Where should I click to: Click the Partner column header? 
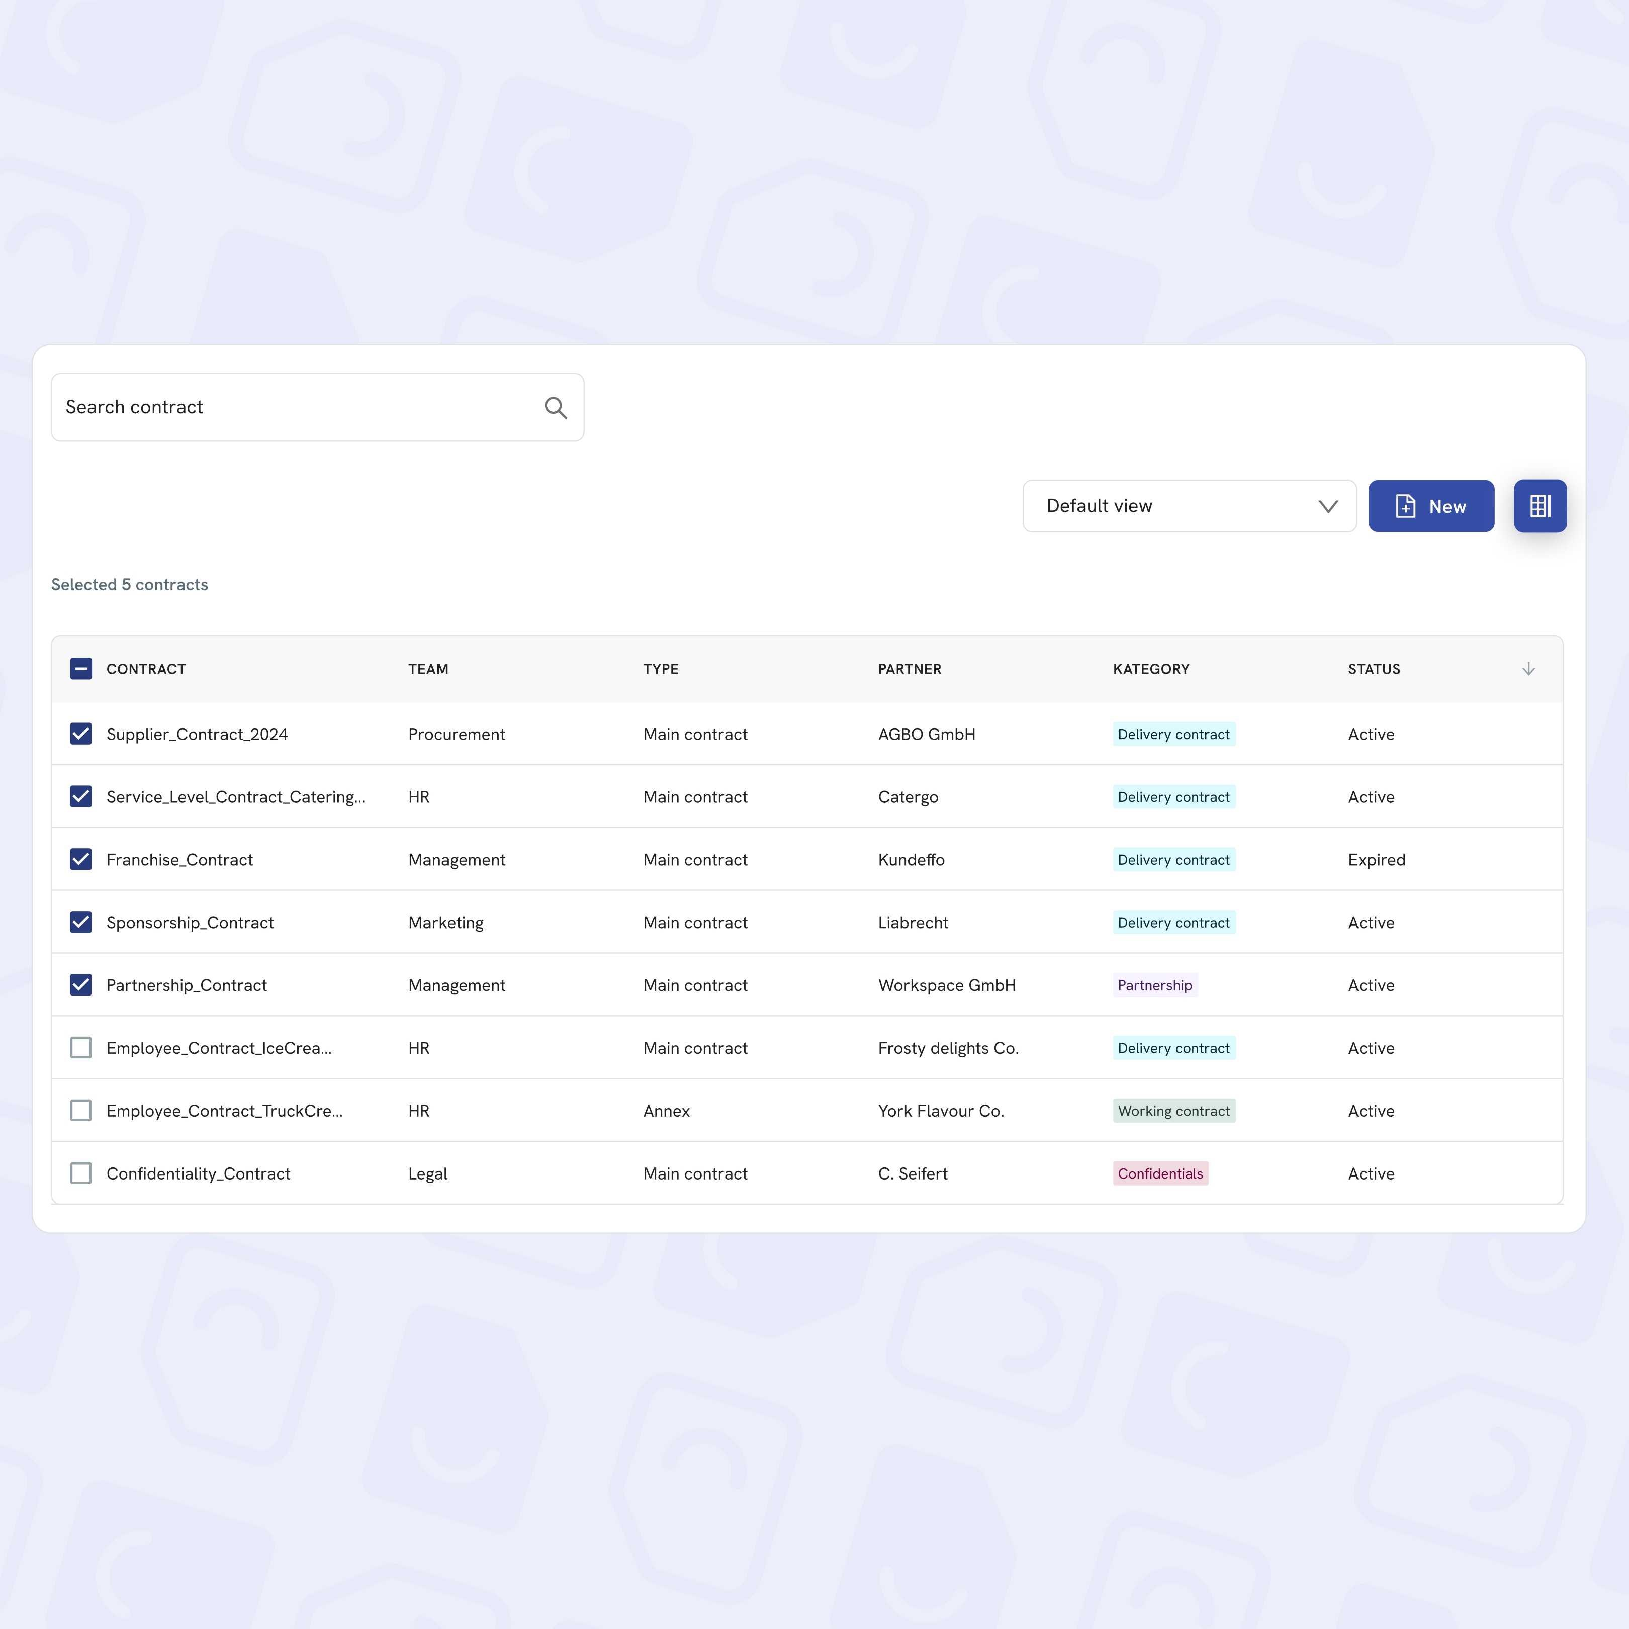[x=909, y=669]
